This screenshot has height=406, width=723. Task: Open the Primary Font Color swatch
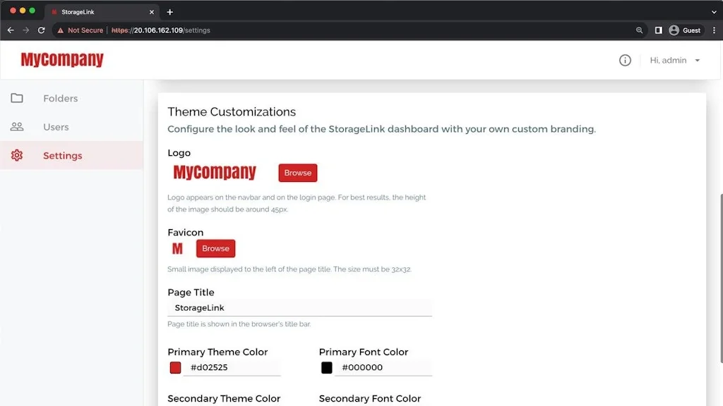click(x=325, y=367)
